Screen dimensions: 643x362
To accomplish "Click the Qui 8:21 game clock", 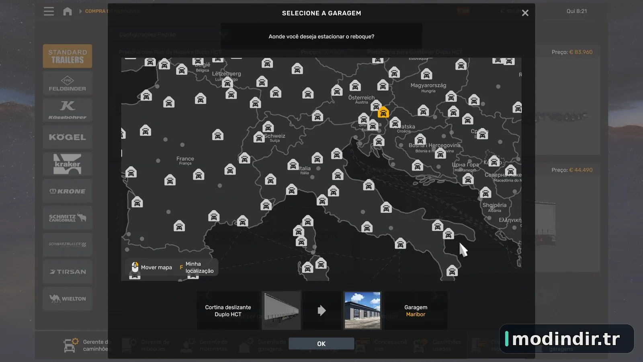I will [577, 11].
